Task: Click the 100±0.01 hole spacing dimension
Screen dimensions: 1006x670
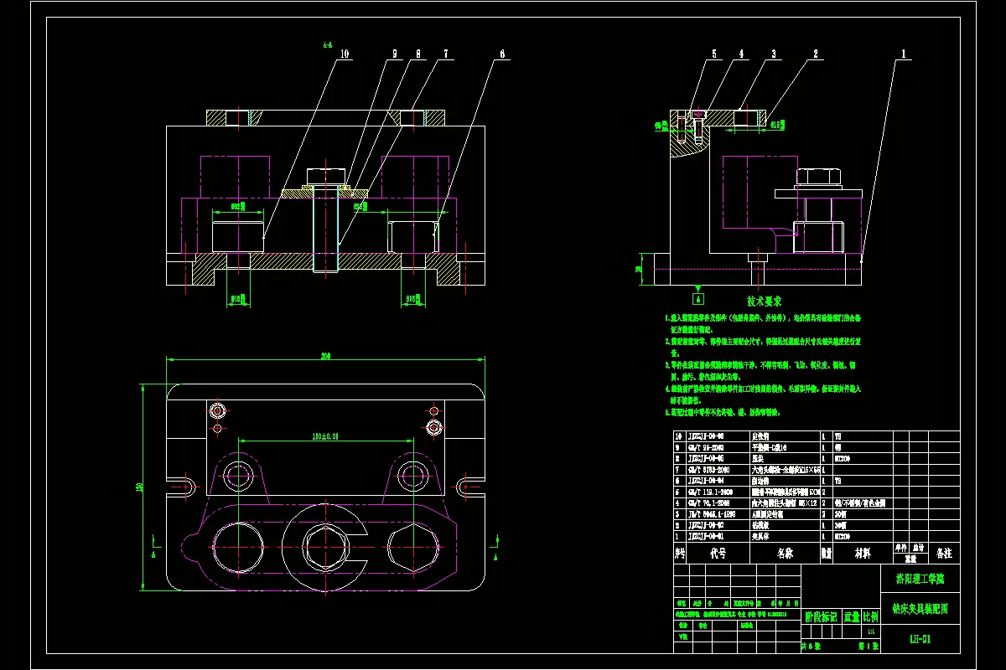Action: (325, 436)
